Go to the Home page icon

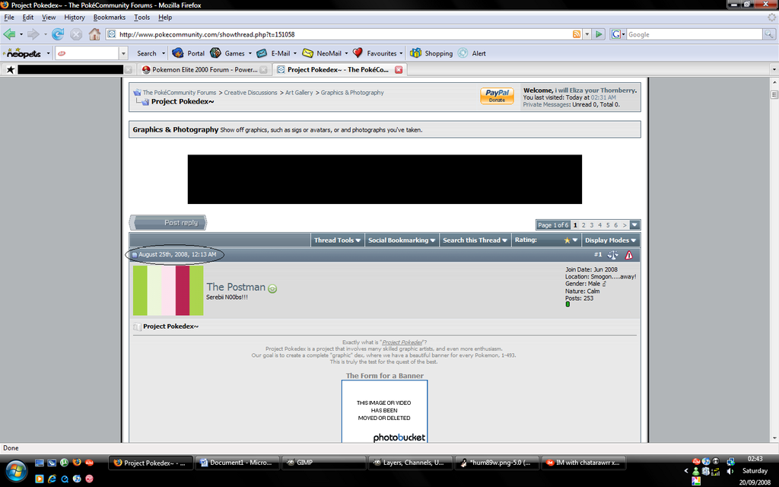[94, 34]
